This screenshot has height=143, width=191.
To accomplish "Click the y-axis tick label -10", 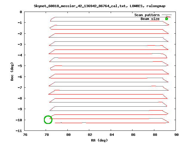I will click(19, 120).
